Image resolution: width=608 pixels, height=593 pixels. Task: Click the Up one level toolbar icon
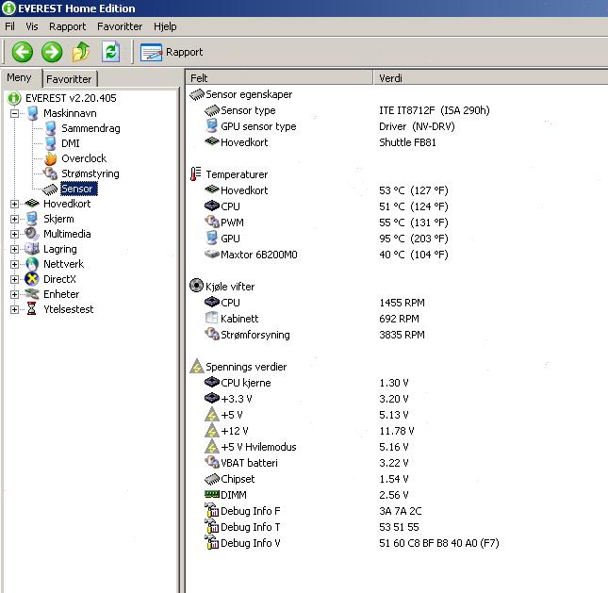81,52
